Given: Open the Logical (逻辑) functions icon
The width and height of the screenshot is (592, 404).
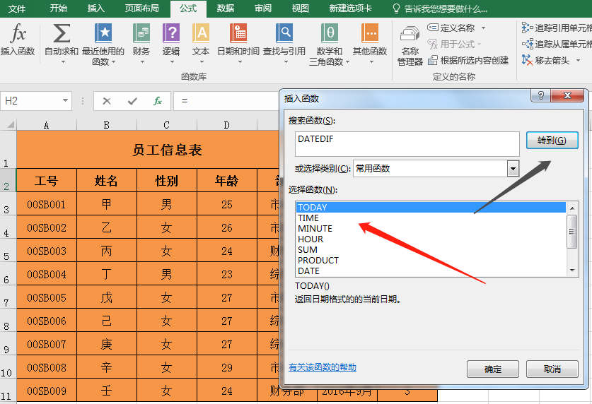Looking at the screenshot, I should pyautogui.click(x=171, y=32).
